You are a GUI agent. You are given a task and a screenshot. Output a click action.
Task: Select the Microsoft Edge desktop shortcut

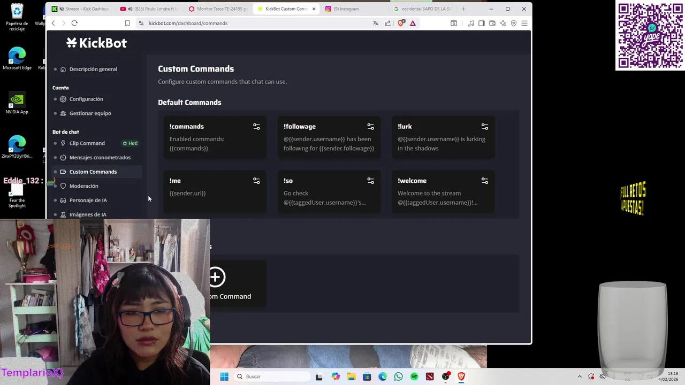coord(17,59)
